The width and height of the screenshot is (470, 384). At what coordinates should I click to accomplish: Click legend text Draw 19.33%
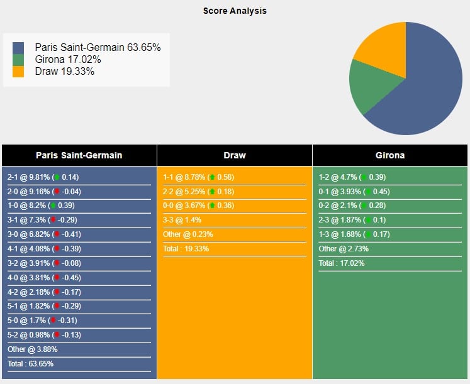pyautogui.click(x=64, y=72)
